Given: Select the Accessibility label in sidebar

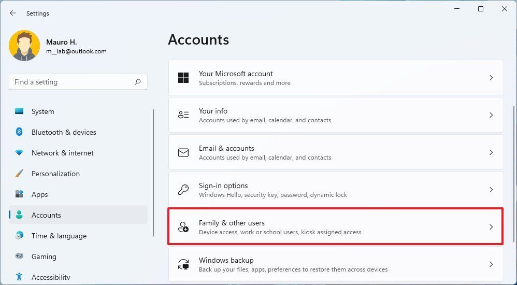Looking at the screenshot, I should (x=51, y=277).
